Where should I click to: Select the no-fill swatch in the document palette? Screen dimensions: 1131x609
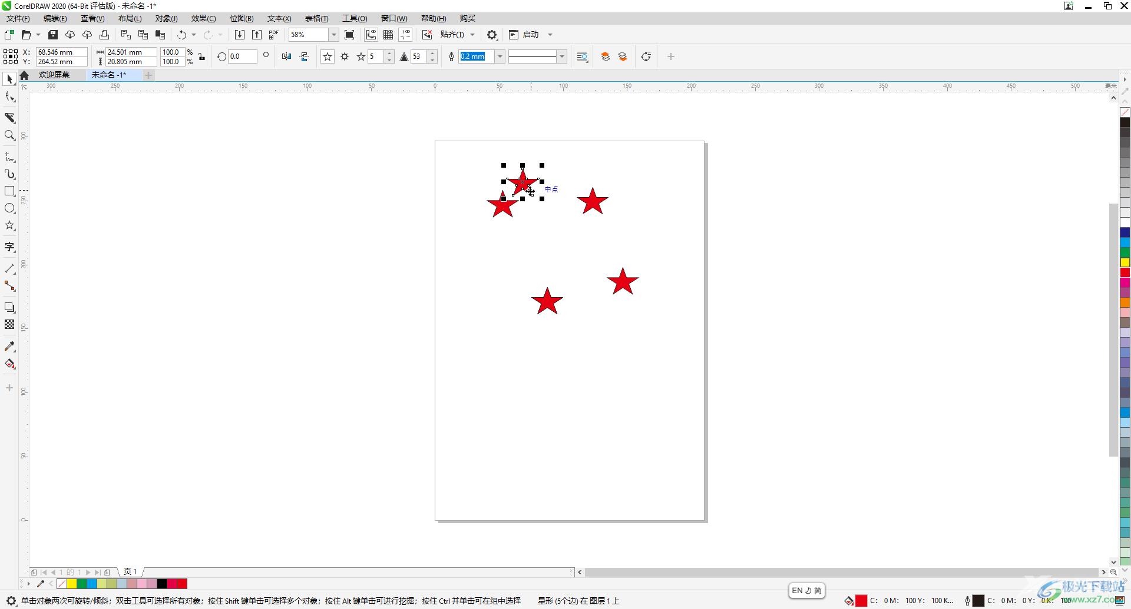[x=62, y=584]
